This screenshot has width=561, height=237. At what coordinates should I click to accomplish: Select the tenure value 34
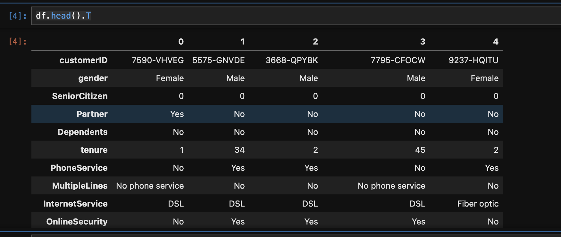239,150
